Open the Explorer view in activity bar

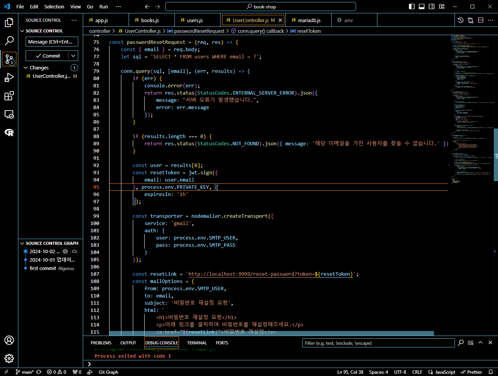tap(9, 22)
